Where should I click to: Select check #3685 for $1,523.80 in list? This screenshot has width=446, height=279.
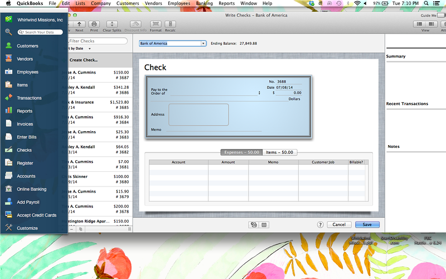(99, 105)
